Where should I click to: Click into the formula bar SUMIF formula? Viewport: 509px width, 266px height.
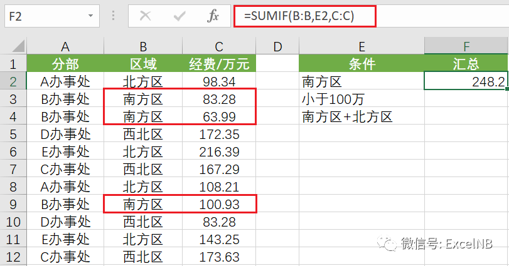point(299,16)
